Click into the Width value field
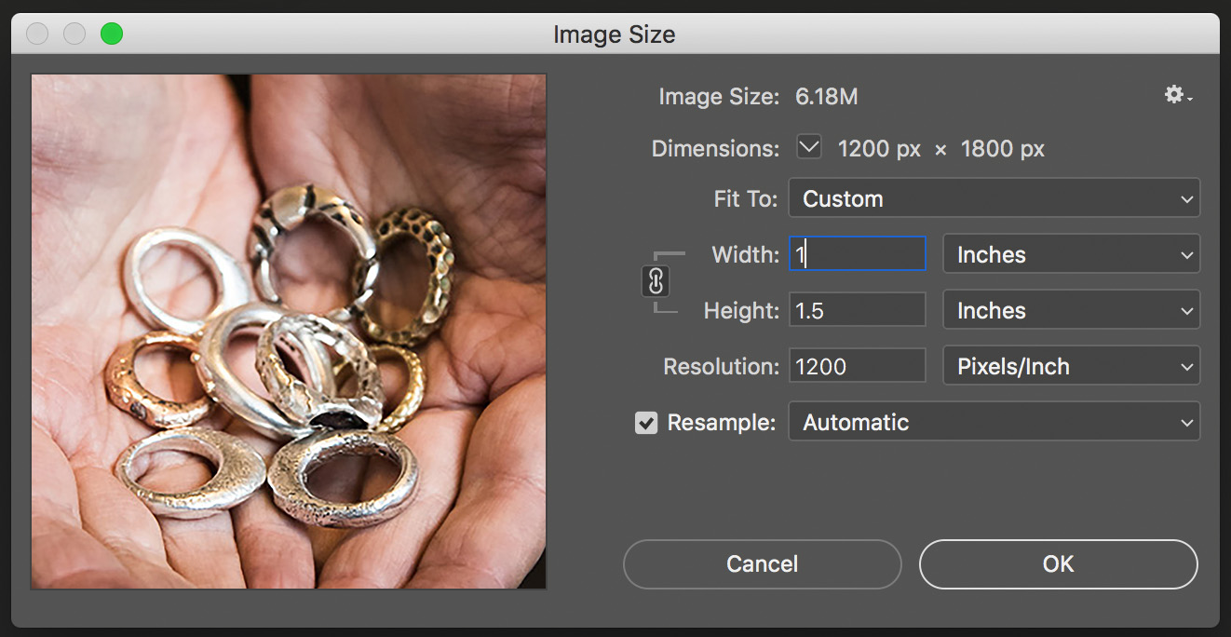The width and height of the screenshot is (1231, 637). click(x=858, y=254)
